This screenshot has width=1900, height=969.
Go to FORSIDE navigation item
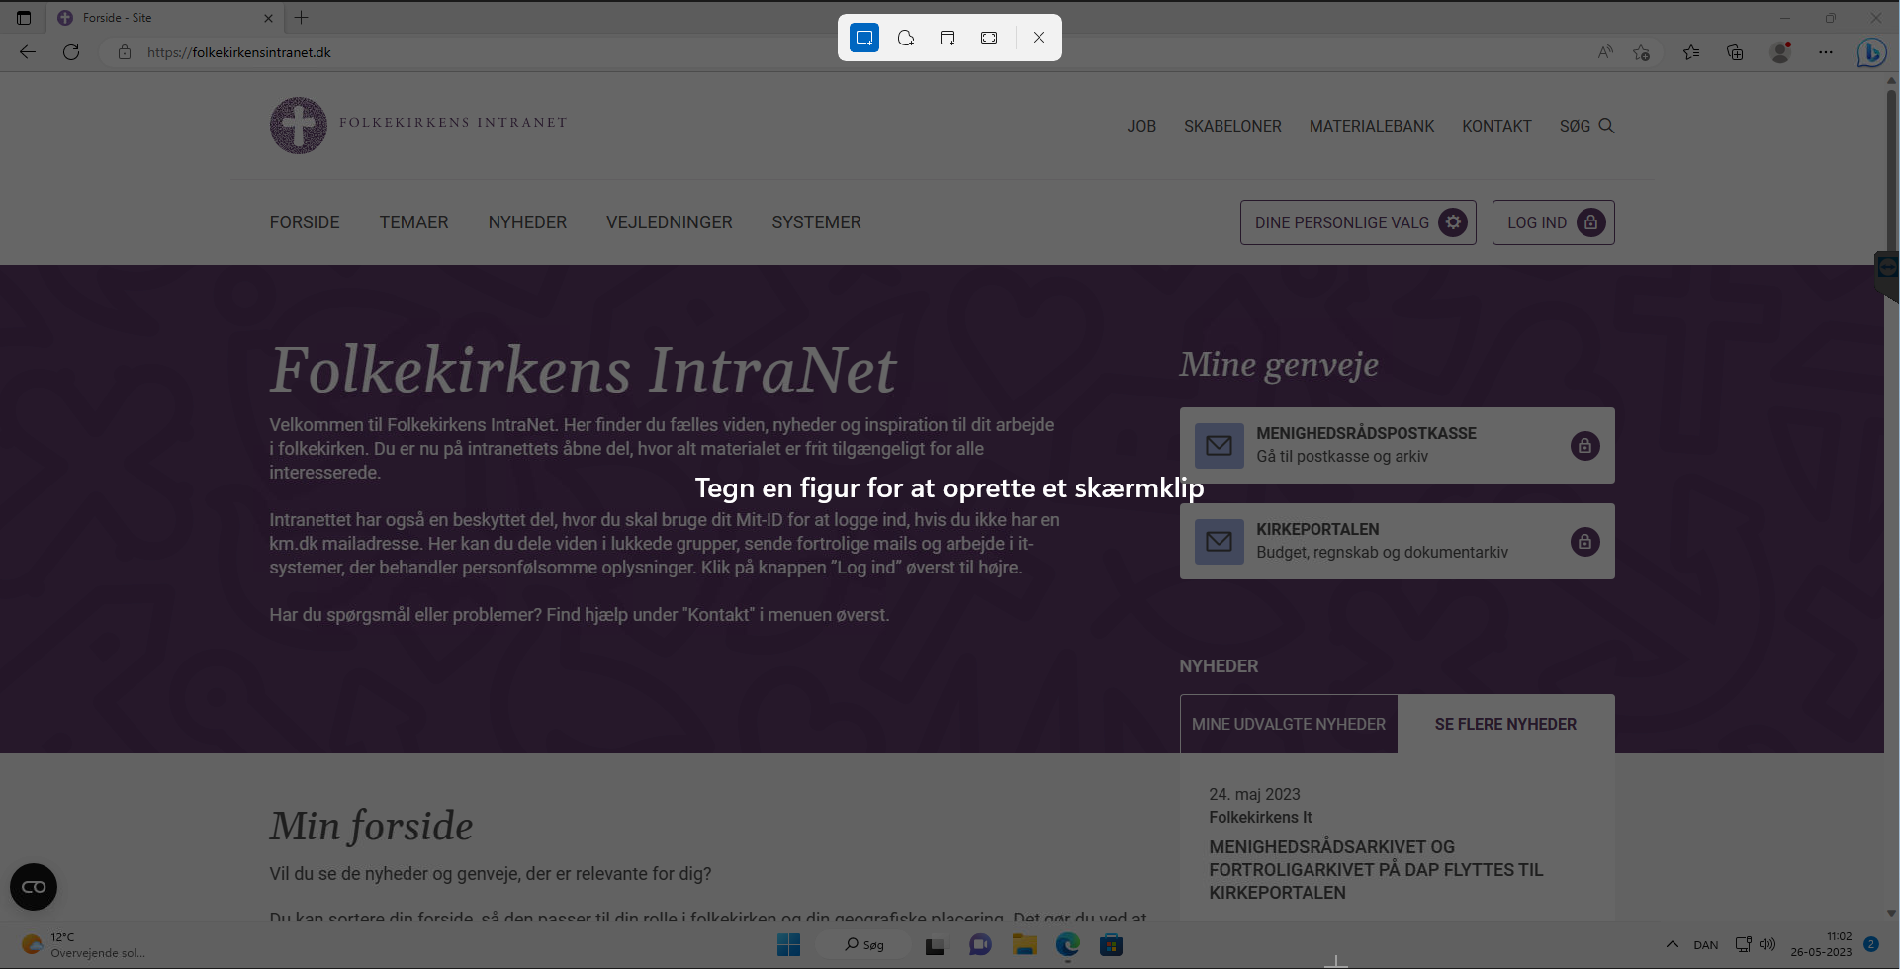pos(305,222)
